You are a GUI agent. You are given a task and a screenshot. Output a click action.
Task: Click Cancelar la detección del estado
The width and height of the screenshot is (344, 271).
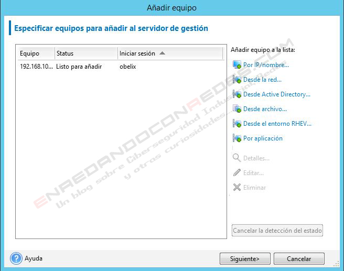tap(277, 231)
